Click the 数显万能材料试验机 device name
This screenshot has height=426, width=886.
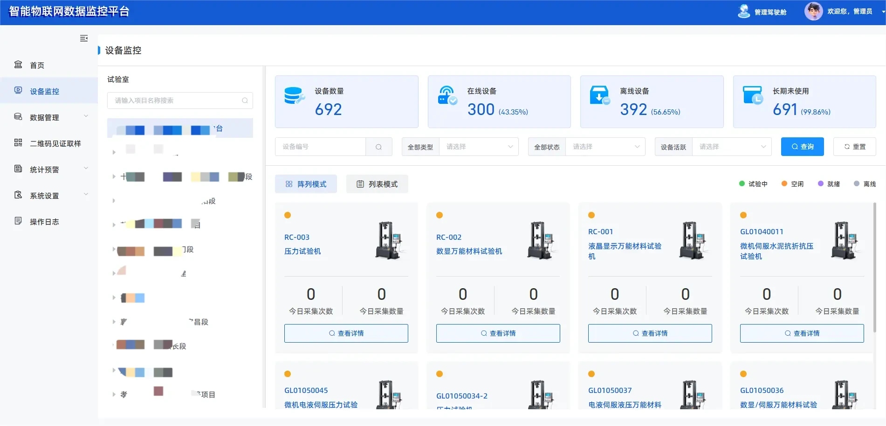[x=469, y=251]
